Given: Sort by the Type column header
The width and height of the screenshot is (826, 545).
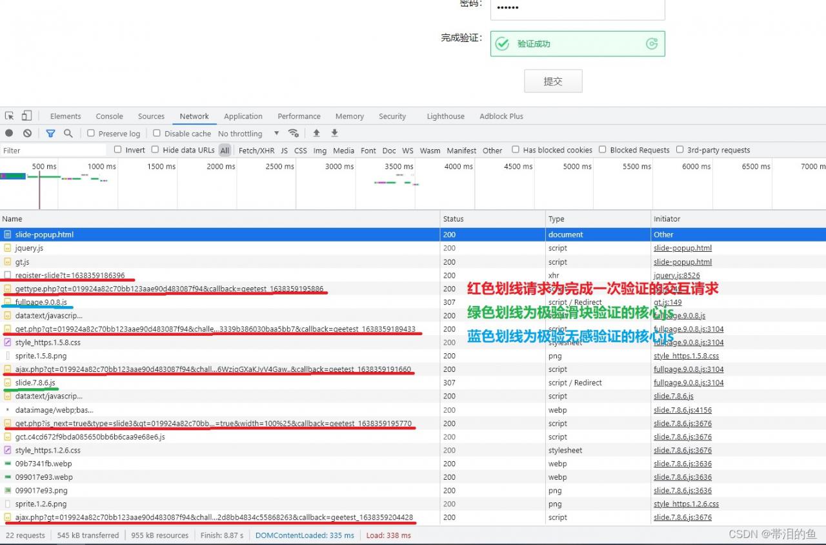Looking at the screenshot, I should 599,219.
